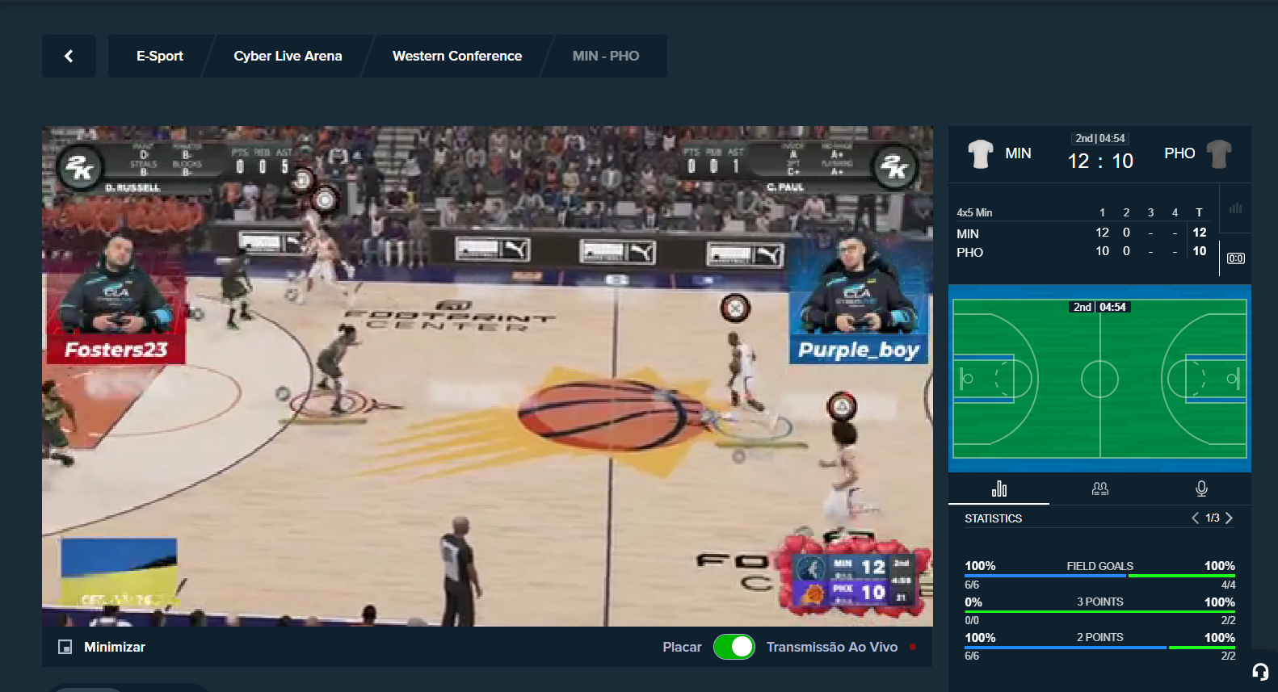Click the PHO row in quarter table

1083,251
